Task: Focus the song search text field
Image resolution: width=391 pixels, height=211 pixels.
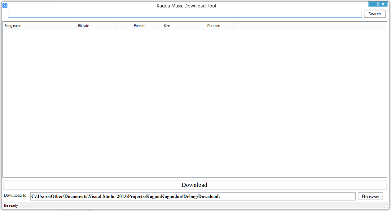Action: point(185,14)
